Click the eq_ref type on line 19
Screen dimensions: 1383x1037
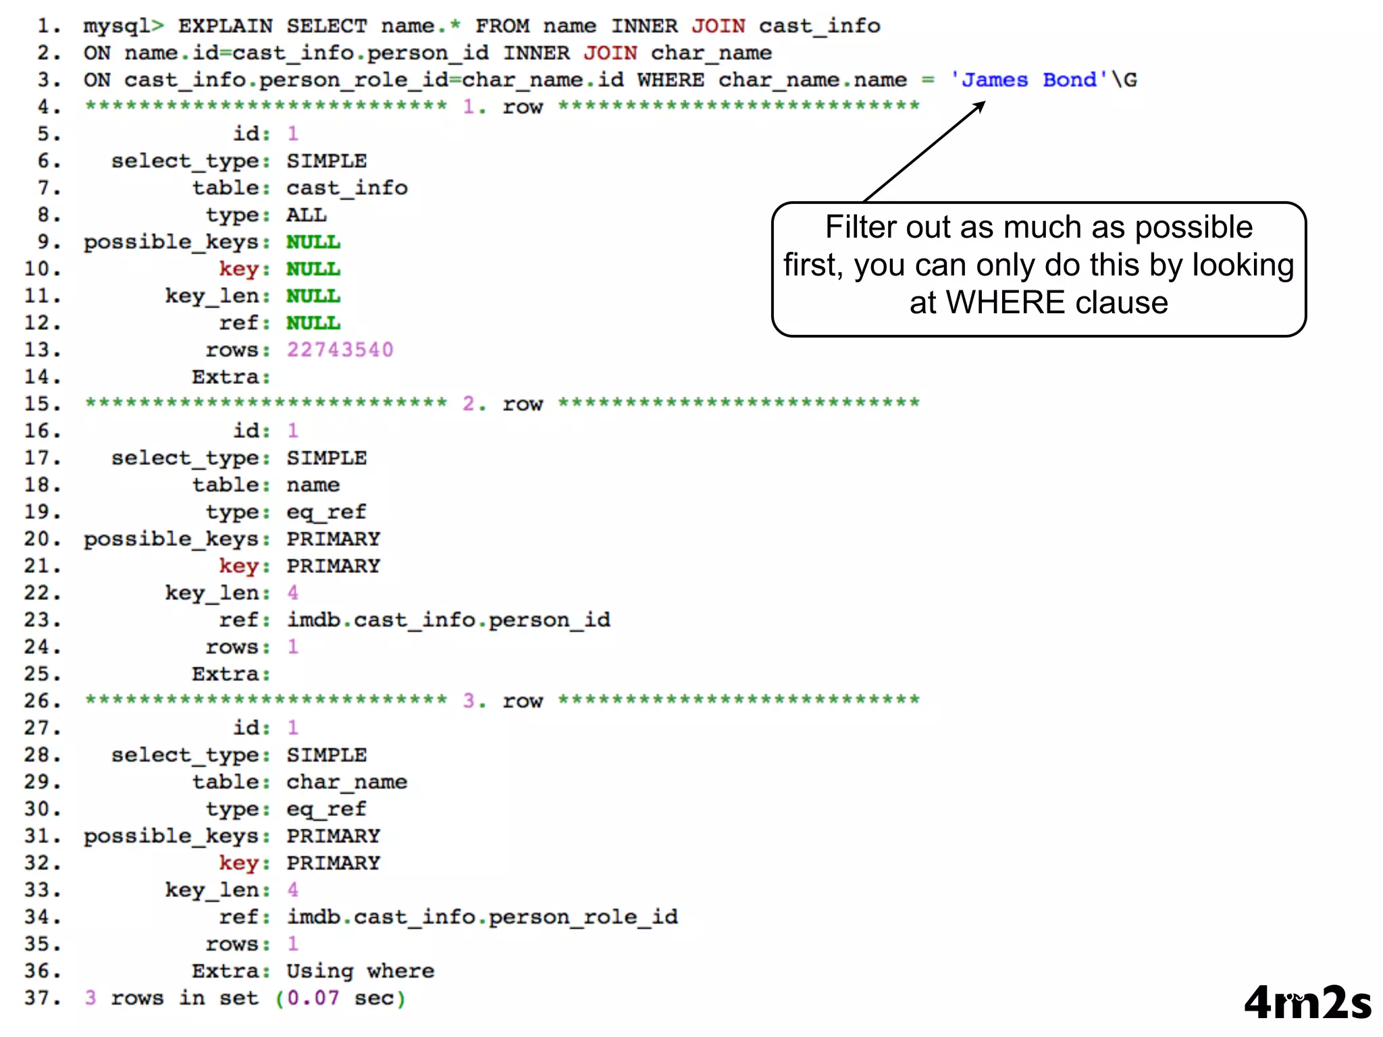tap(326, 512)
